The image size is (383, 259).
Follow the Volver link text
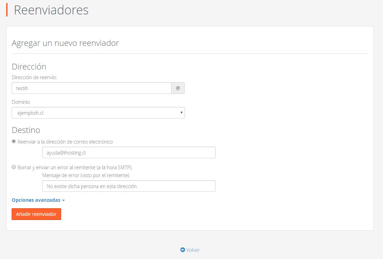[x=193, y=250]
